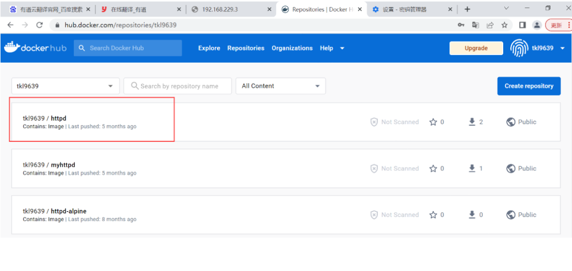
Task: Click the star icon in the httpd row
Action: click(433, 122)
